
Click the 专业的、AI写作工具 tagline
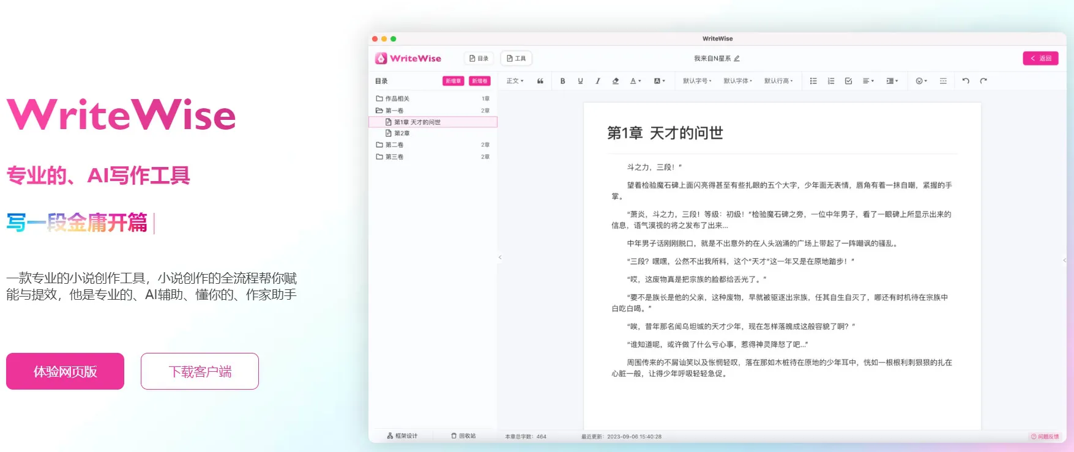(98, 176)
